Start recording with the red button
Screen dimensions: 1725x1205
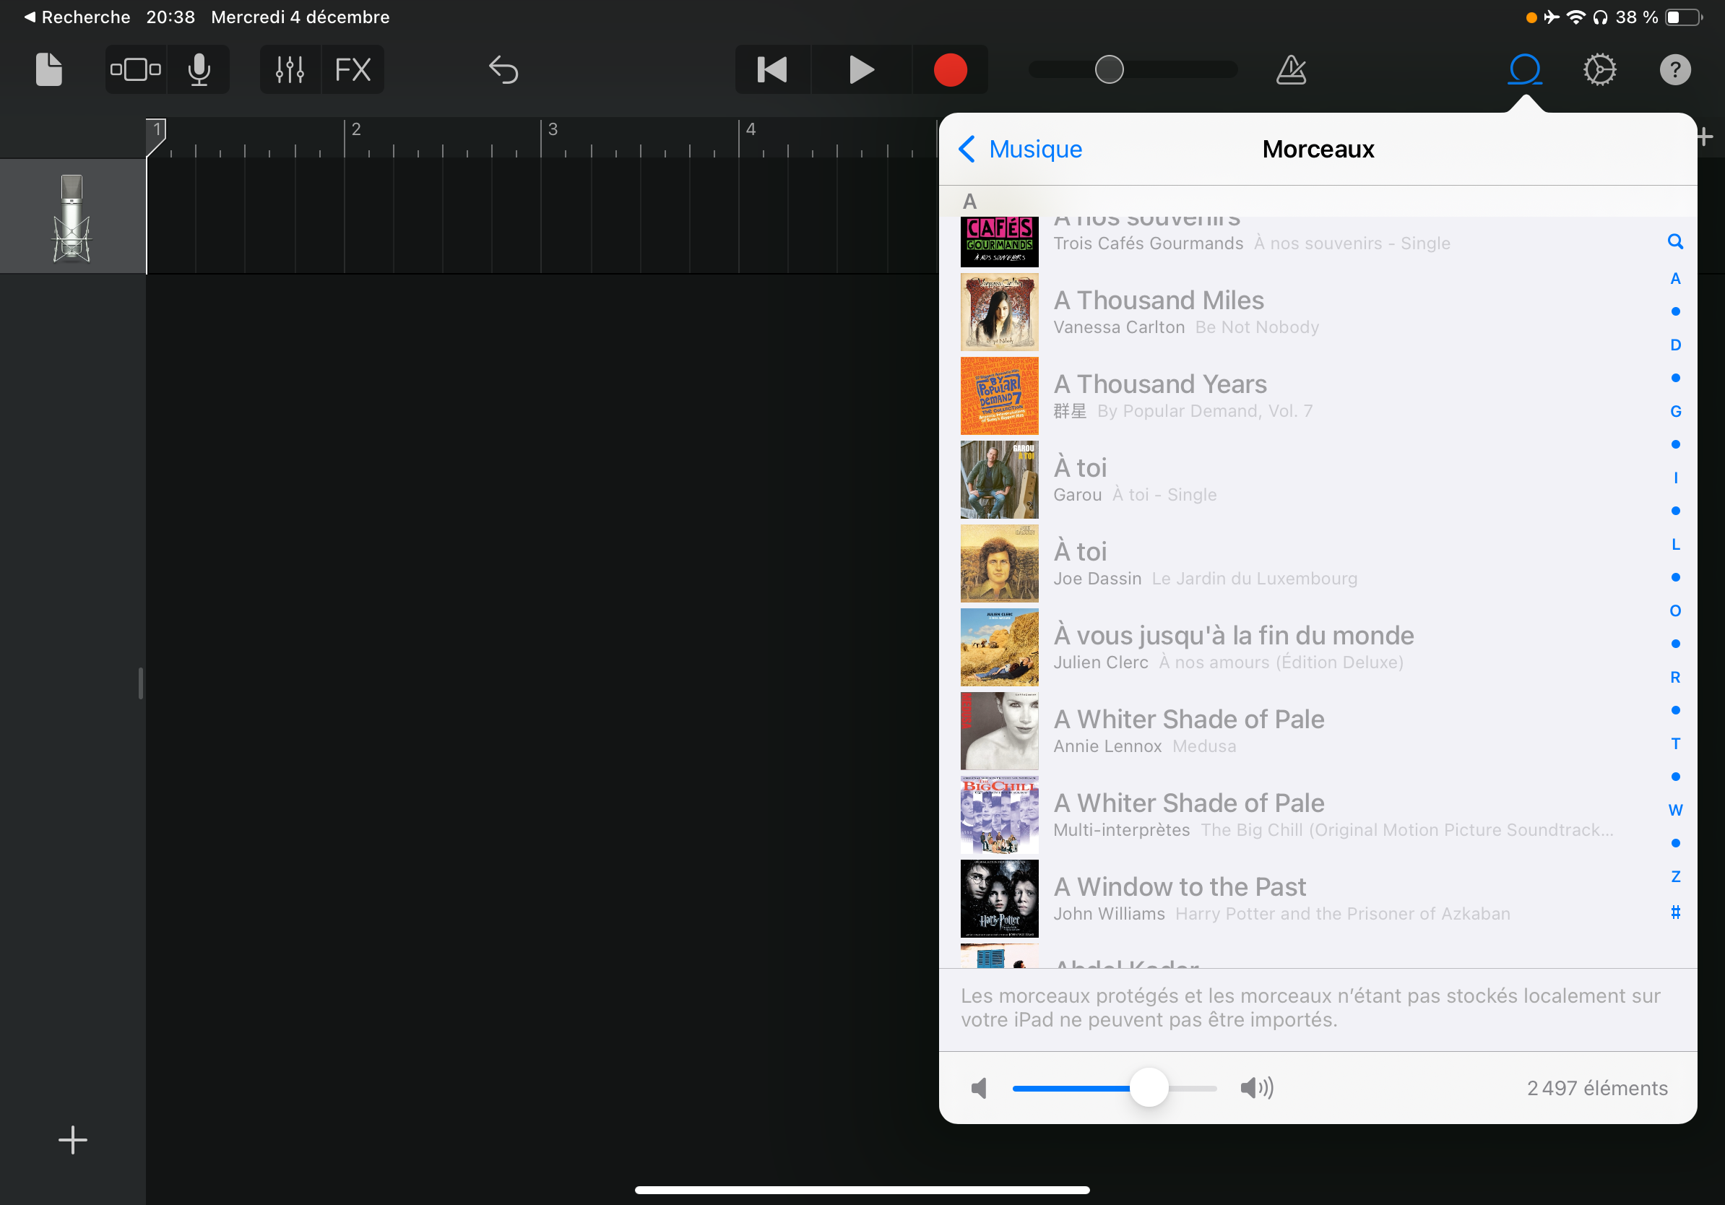click(x=950, y=70)
